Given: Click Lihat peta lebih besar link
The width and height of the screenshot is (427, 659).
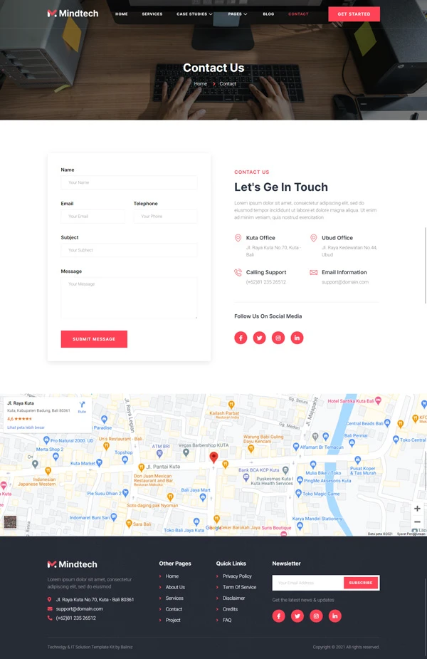Looking at the screenshot, I should pyautogui.click(x=26, y=427).
